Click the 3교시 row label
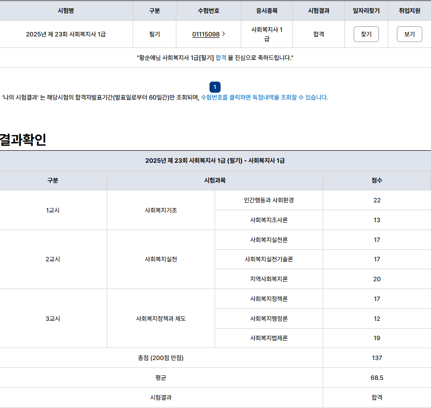Viewport: 431px width, 408px height. coord(53,319)
